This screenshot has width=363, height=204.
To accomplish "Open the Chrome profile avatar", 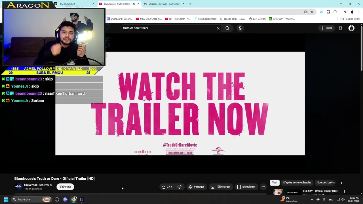I will (x=352, y=12).
